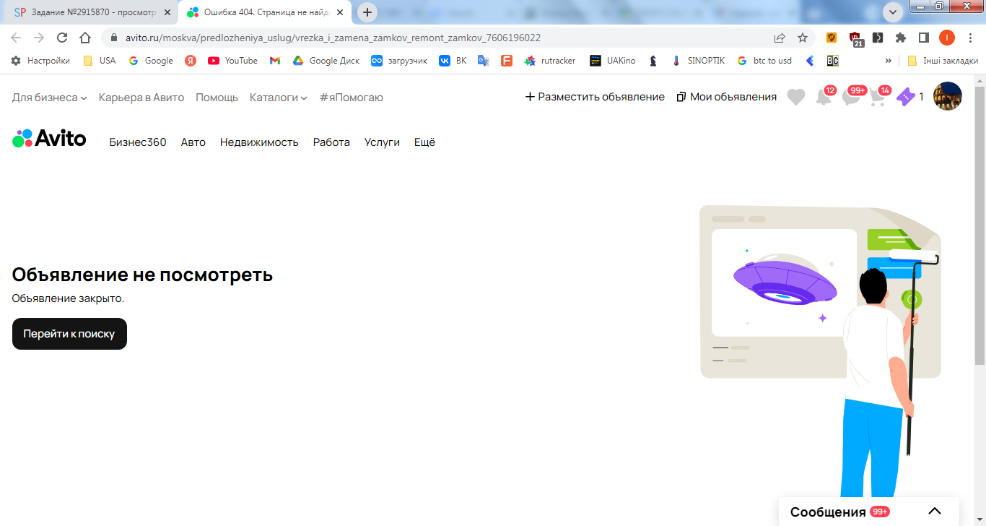Open the BC bookmark icon
This screenshot has width=986, height=526.
[832, 61]
